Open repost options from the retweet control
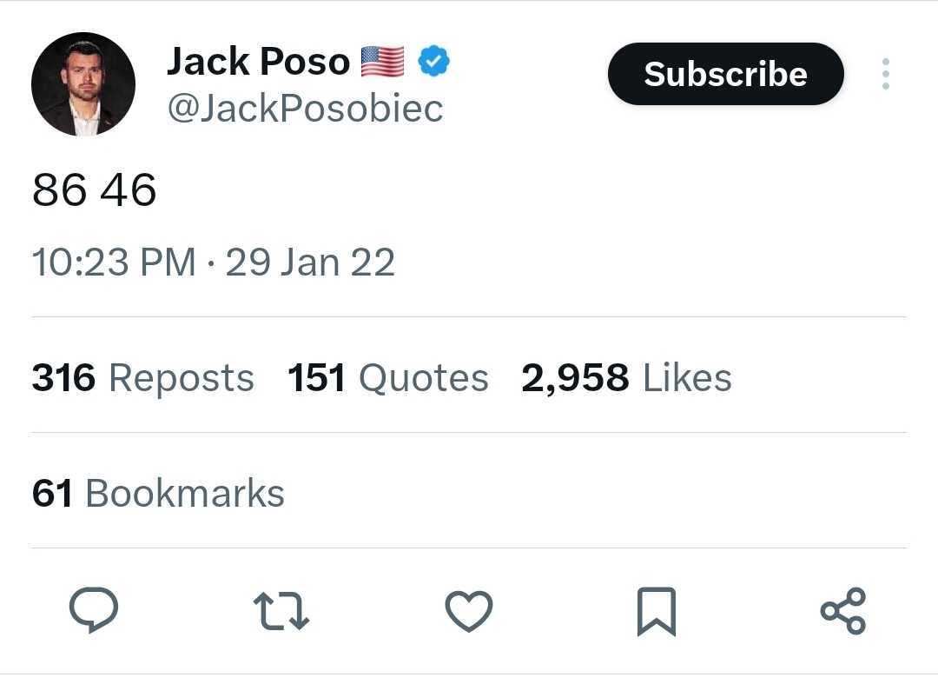 (281, 611)
